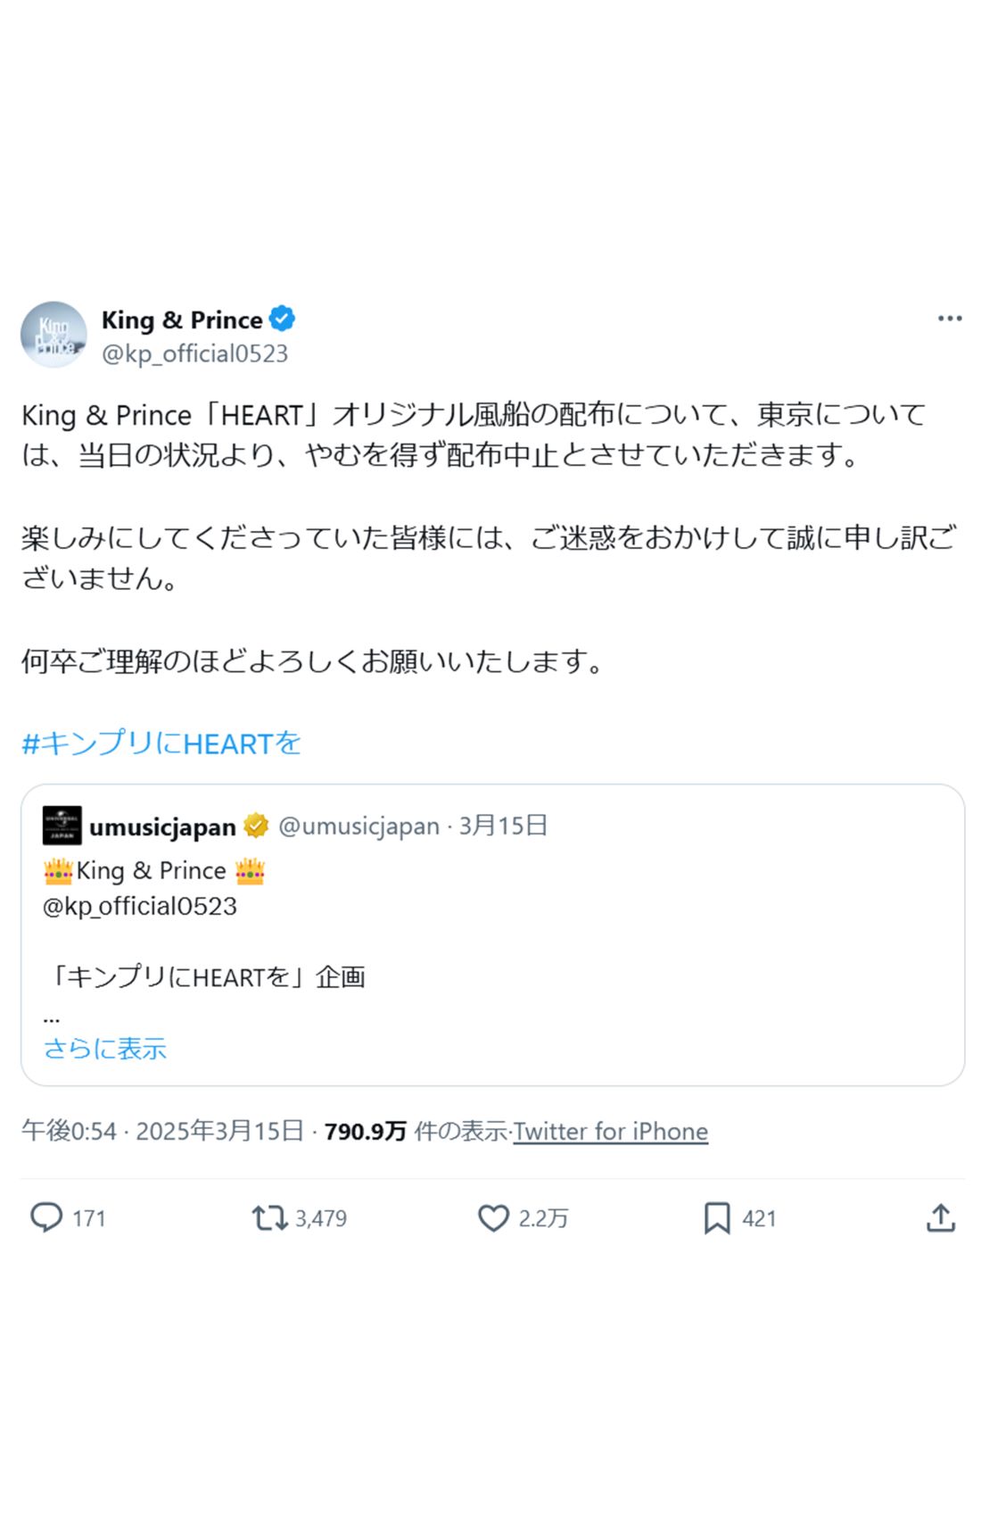981x1519 pixels.
Task: Click the Twitter for iPhone link
Action: point(612,1131)
